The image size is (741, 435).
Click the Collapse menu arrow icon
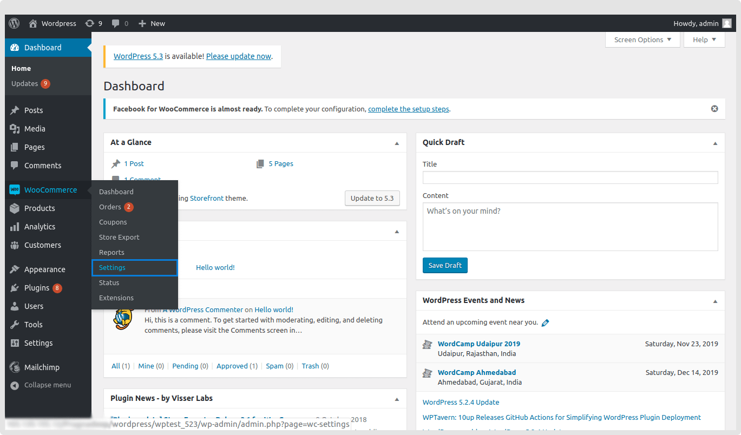coord(15,385)
